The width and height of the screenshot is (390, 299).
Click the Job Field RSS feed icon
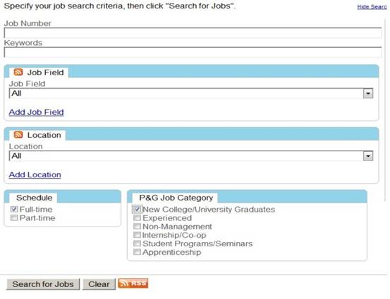click(18, 72)
